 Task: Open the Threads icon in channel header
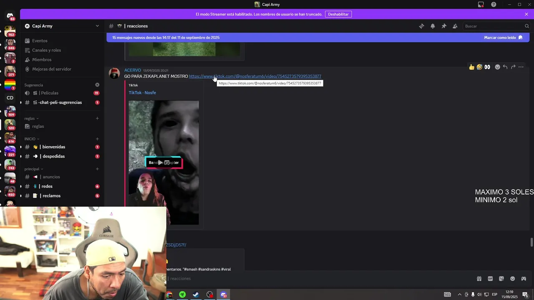[421, 26]
